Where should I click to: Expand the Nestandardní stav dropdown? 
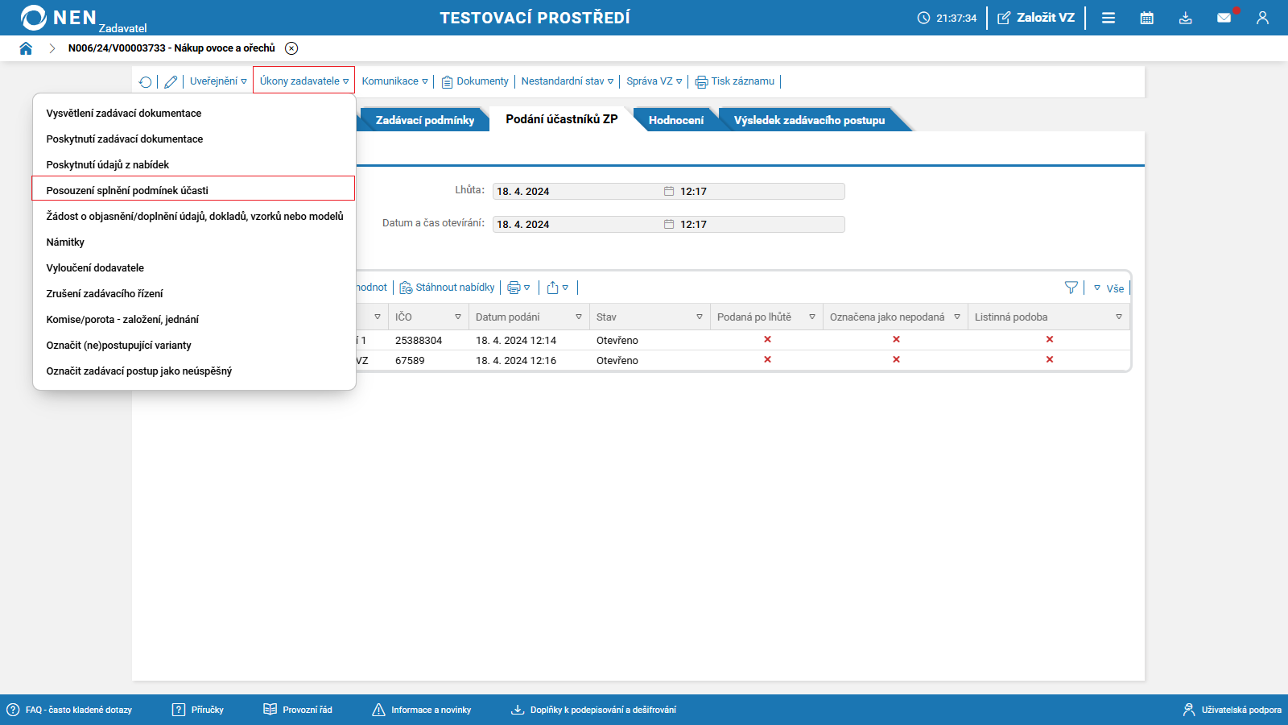[x=567, y=81]
